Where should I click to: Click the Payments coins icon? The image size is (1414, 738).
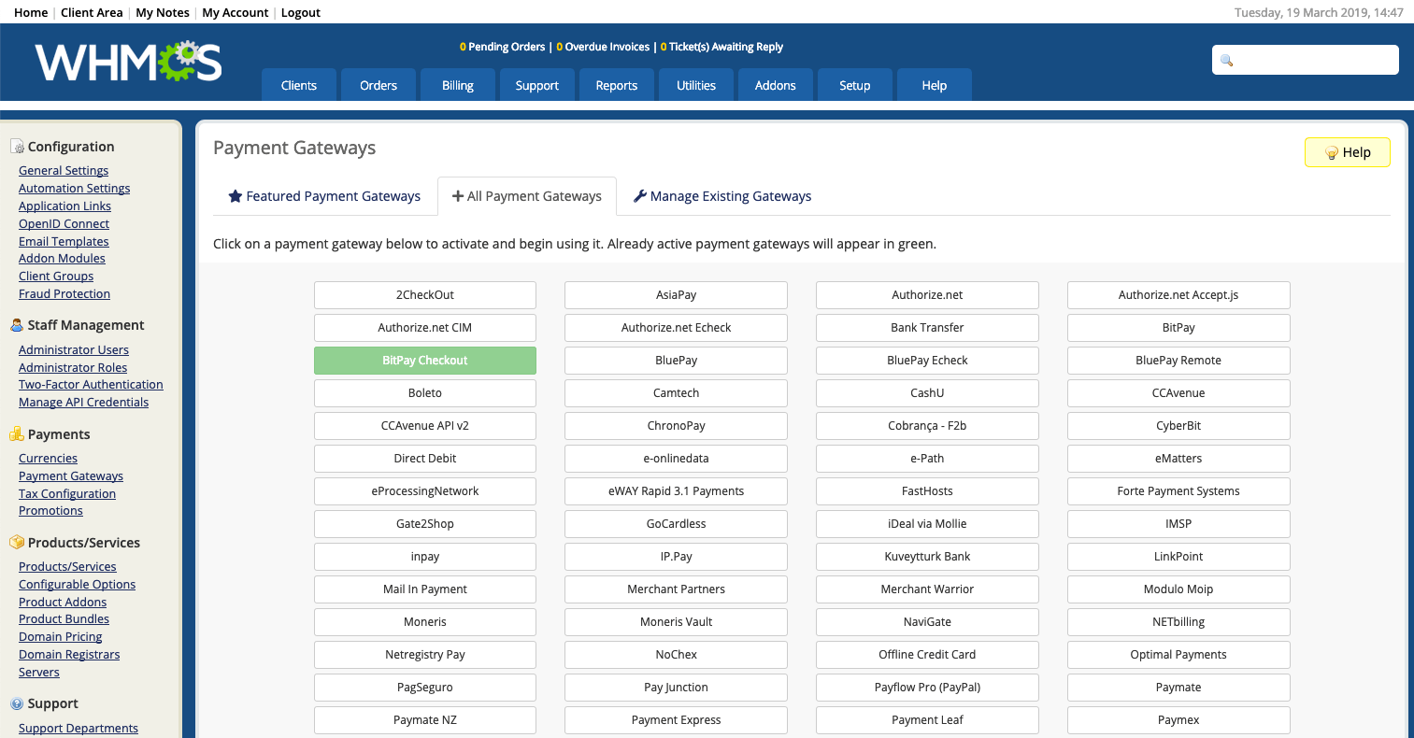click(17, 434)
